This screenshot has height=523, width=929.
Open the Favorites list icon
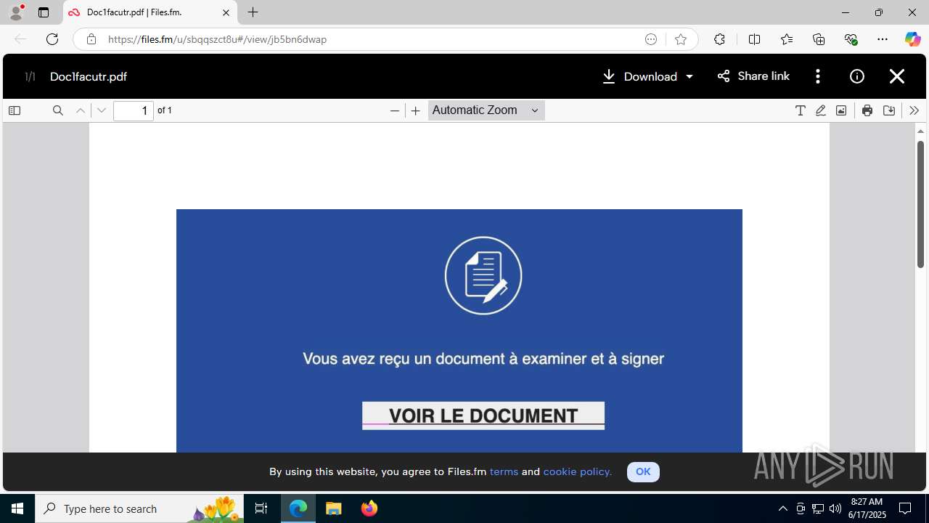click(x=786, y=39)
